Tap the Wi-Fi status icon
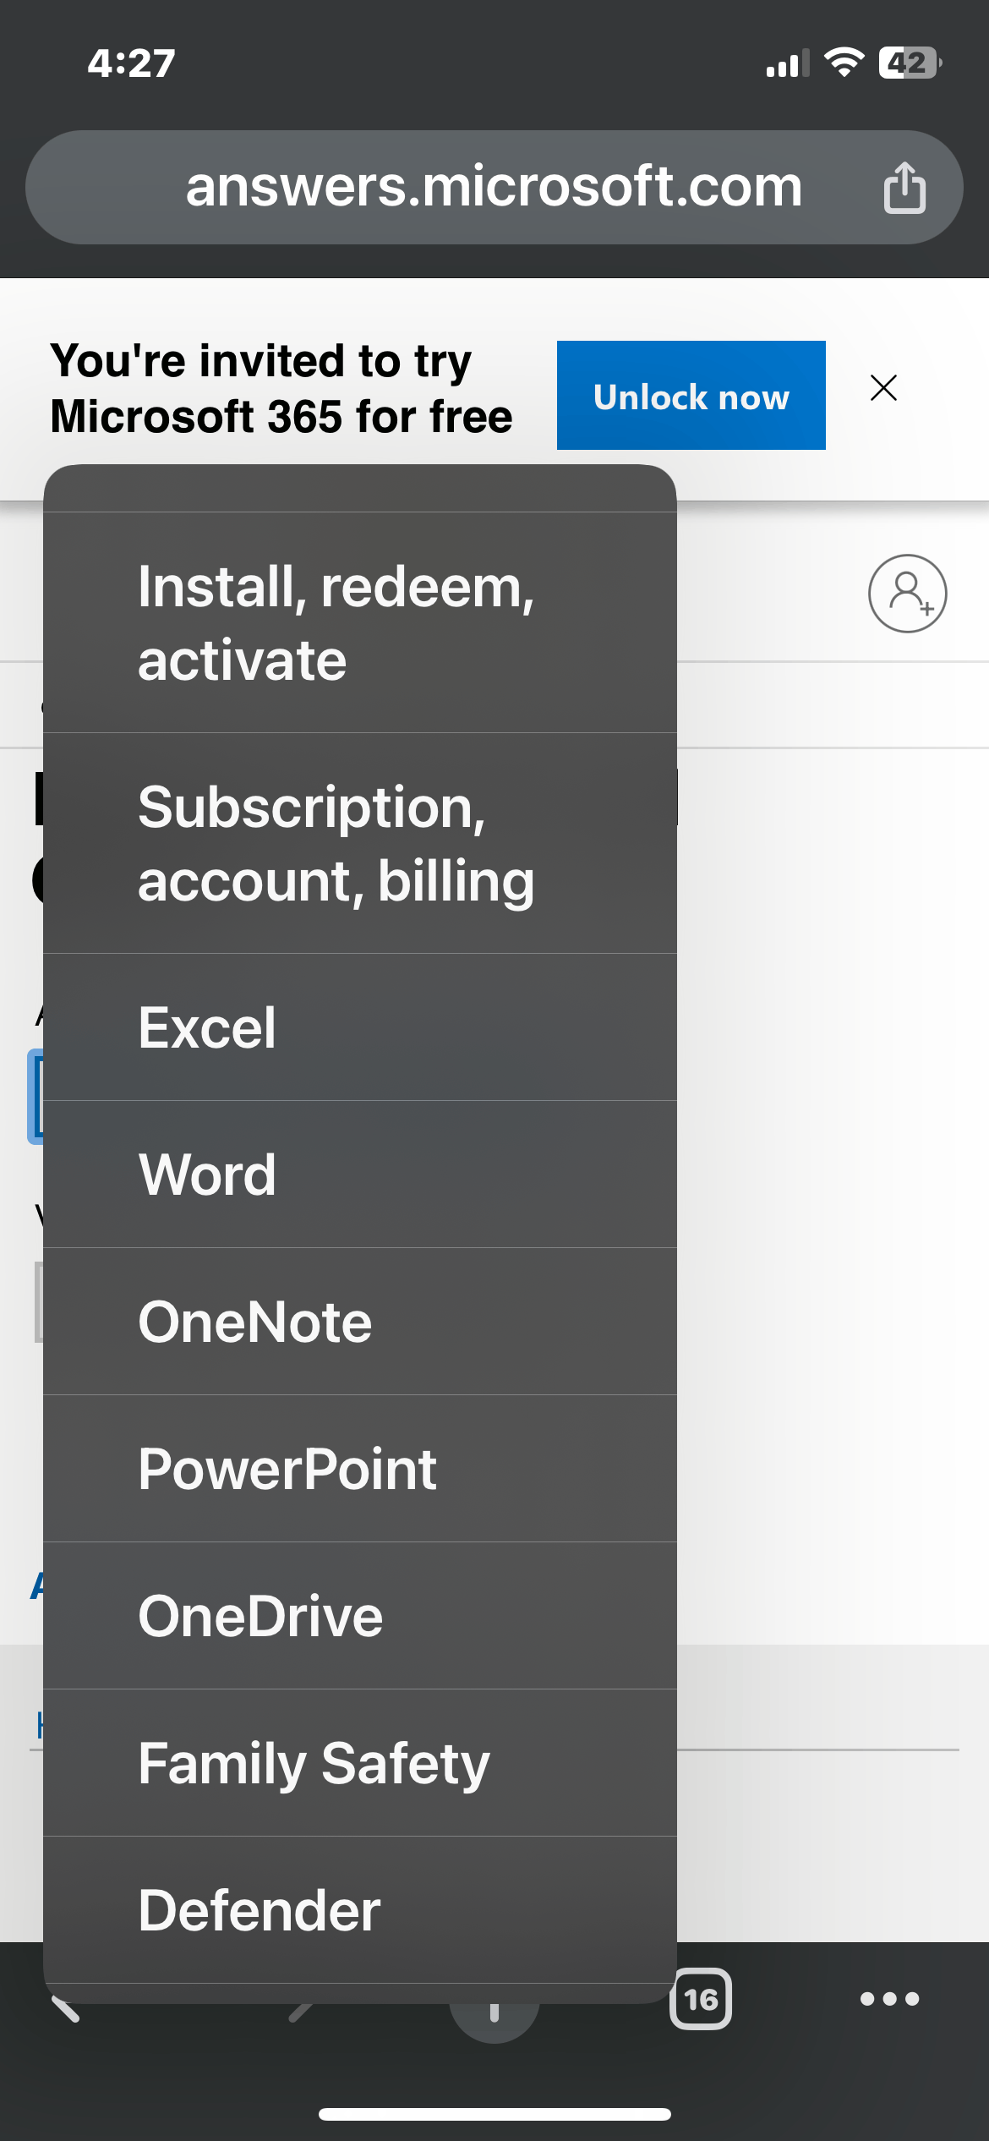The height and width of the screenshot is (2141, 989). [843, 63]
